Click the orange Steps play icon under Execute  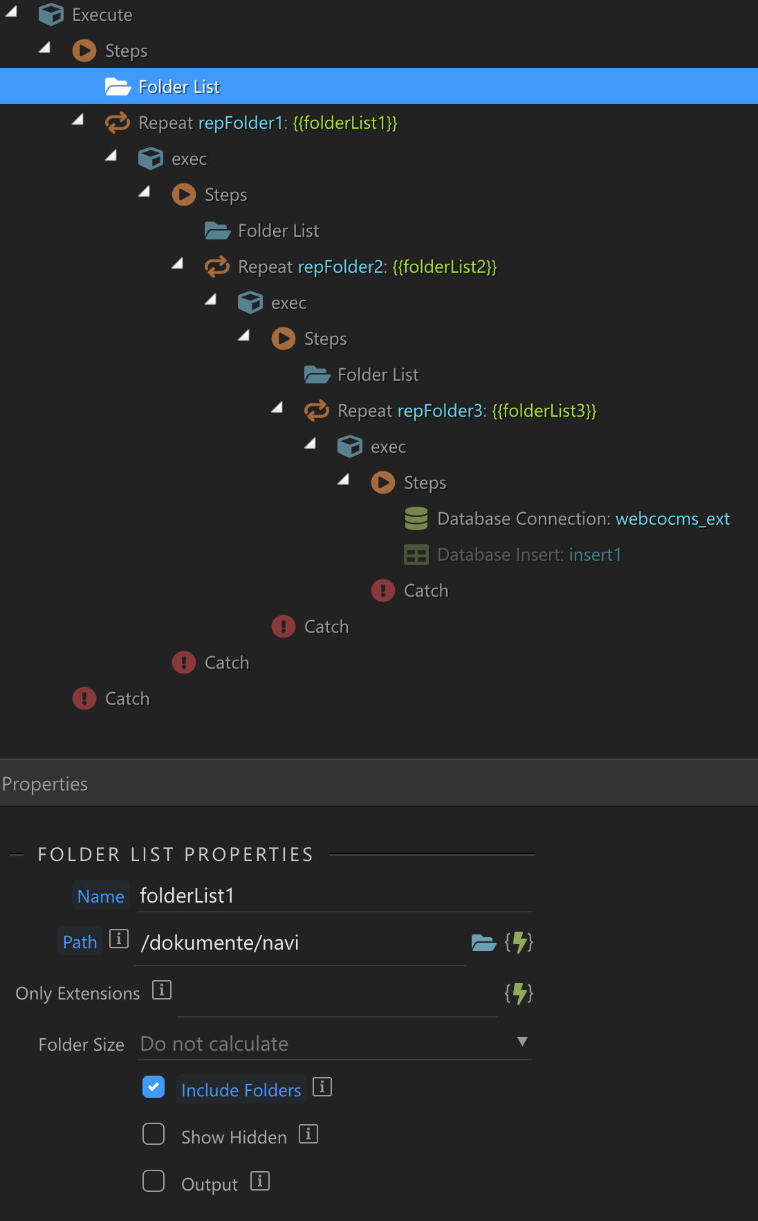(83, 51)
